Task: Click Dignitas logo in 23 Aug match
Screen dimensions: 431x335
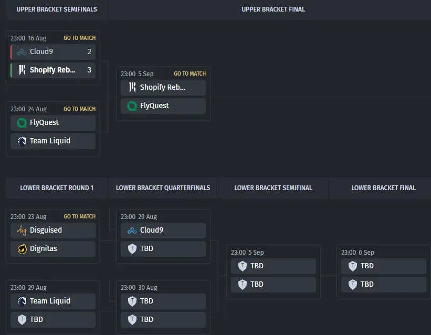Action: coord(22,249)
